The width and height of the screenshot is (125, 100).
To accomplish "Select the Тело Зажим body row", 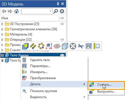I will pyautogui.click(x=33, y=55).
